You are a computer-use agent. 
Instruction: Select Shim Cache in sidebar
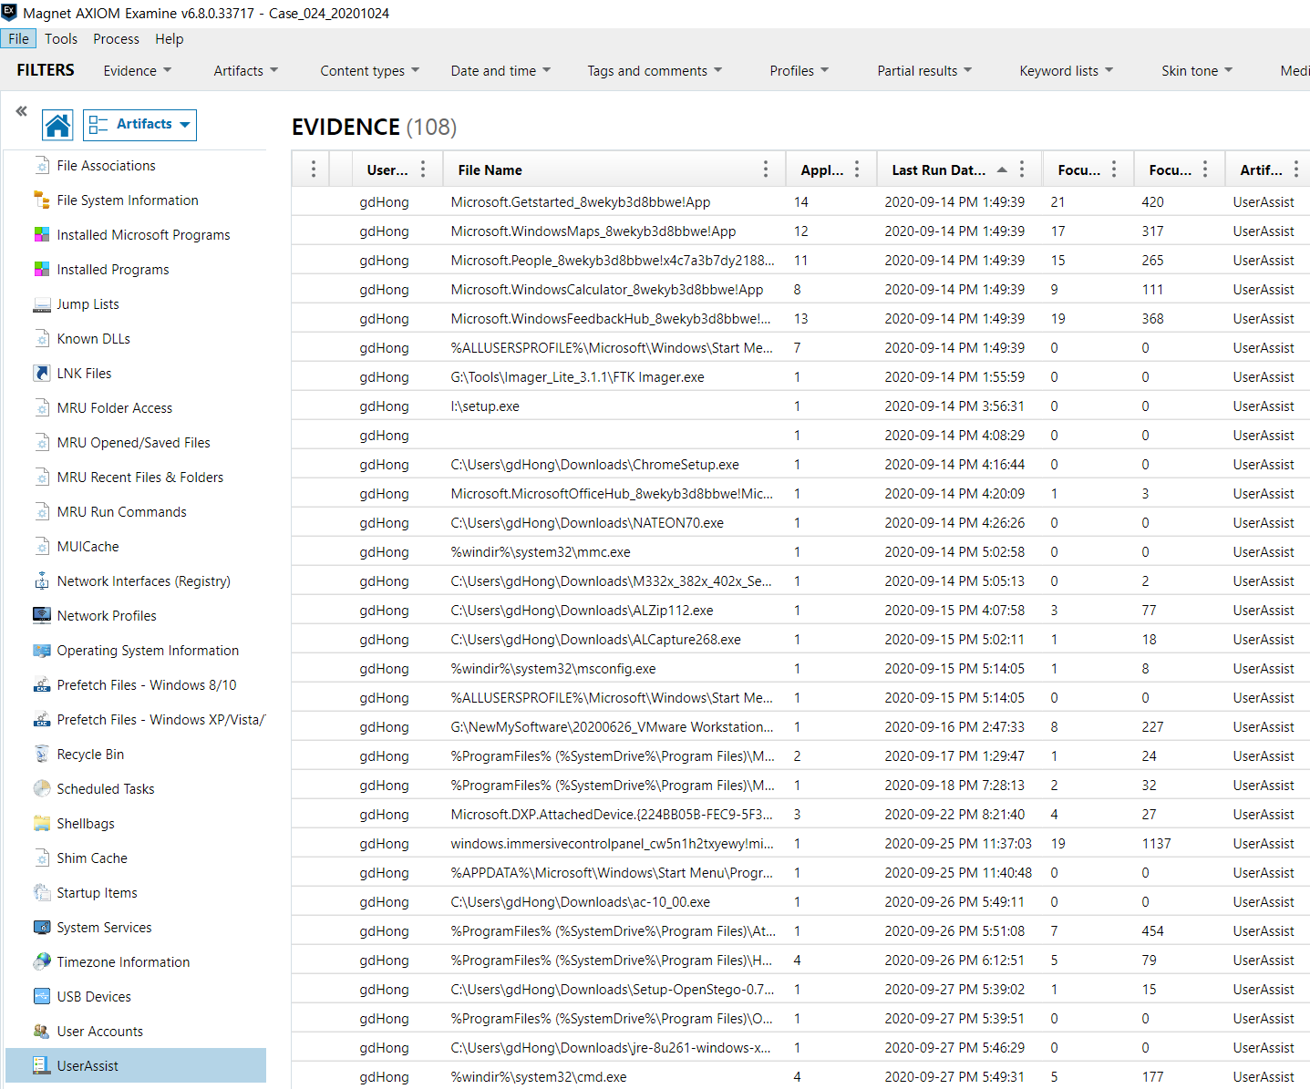click(92, 858)
